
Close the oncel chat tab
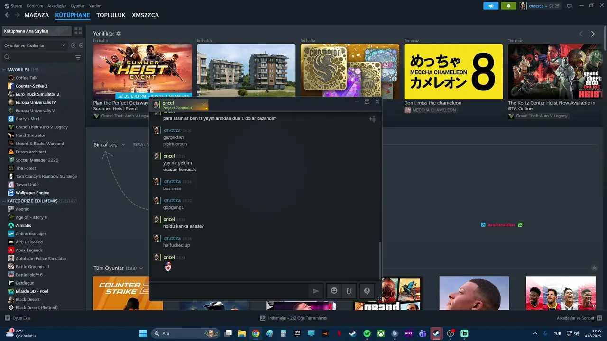pyautogui.click(x=204, y=105)
